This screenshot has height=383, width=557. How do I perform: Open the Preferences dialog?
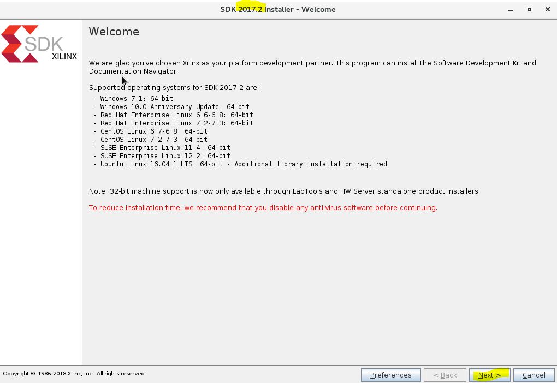(x=390, y=375)
